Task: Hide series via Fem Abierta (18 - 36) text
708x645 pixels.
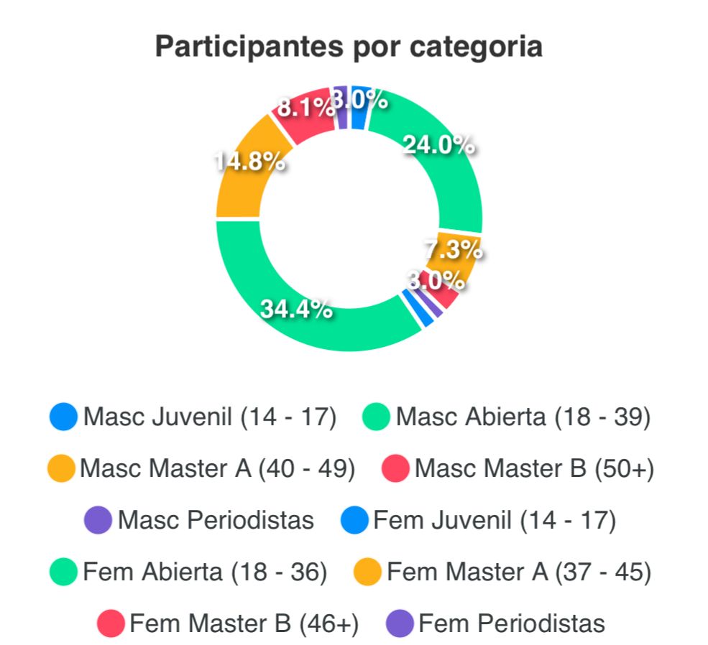Action: tap(205, 572)
